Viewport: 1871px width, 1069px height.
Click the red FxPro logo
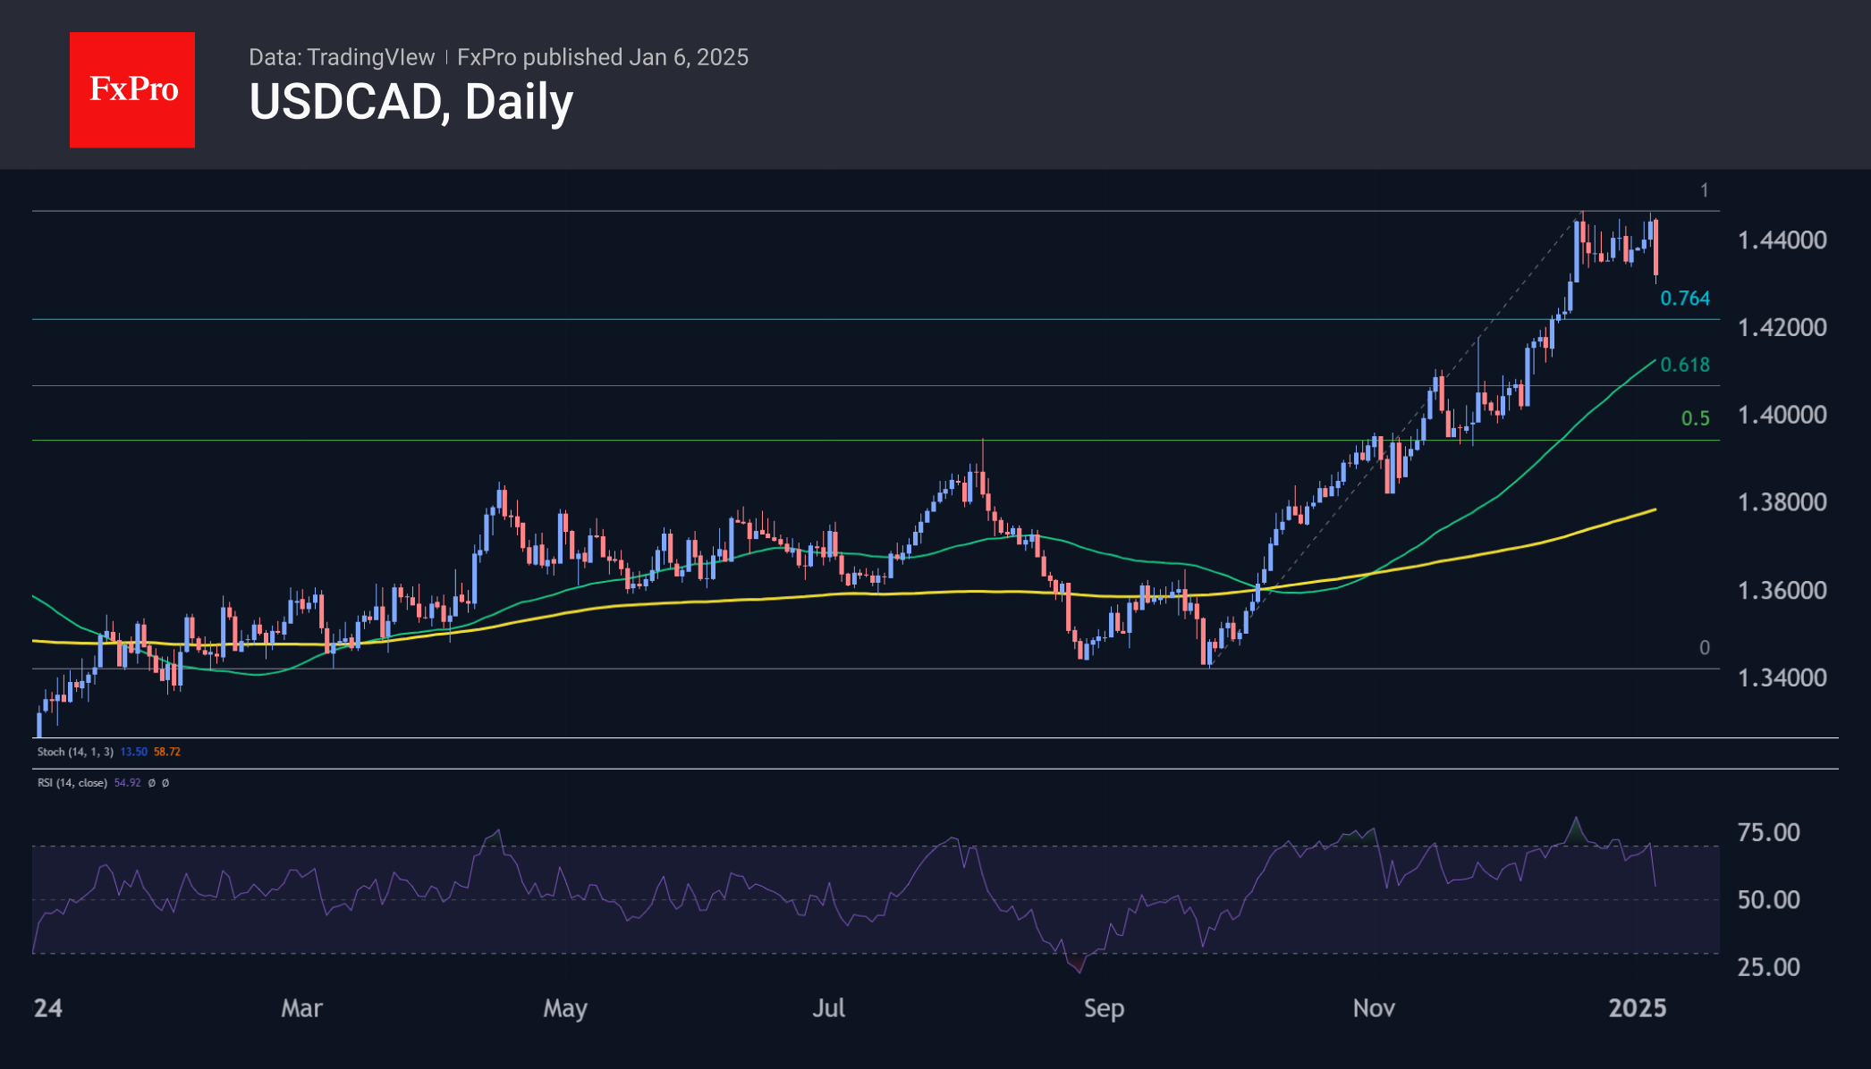[132, 89]
